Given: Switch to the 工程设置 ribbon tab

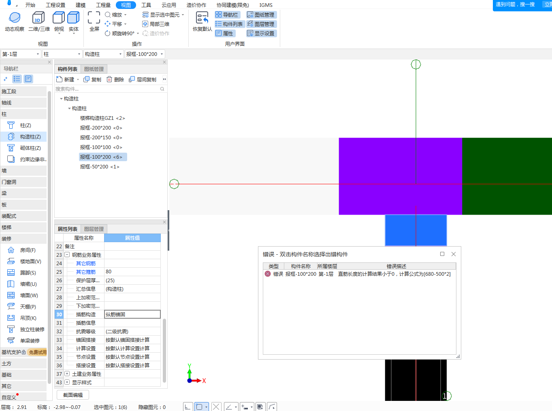Looking at the screenshot, I should (55, 5).
